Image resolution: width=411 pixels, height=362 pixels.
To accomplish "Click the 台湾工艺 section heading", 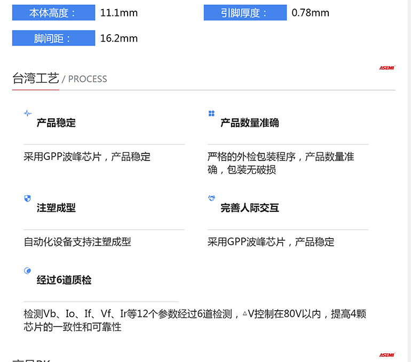I will [36, 79].
